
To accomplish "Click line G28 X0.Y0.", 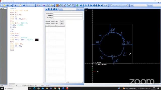I will (x=16, y=46).
